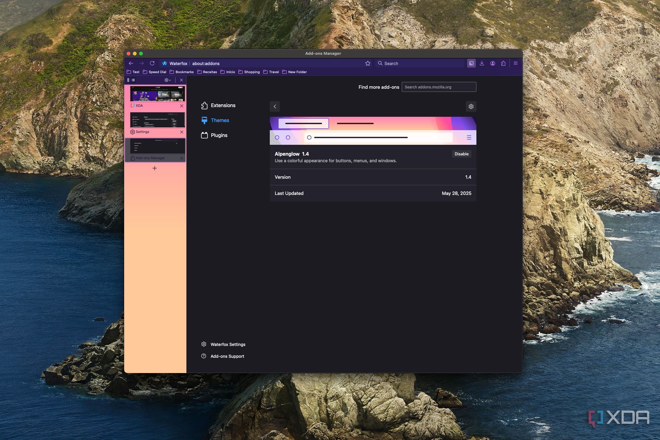Open the hamburger application menu
The width and height of the screenshot is (660, 440).
tap(515, 63)
